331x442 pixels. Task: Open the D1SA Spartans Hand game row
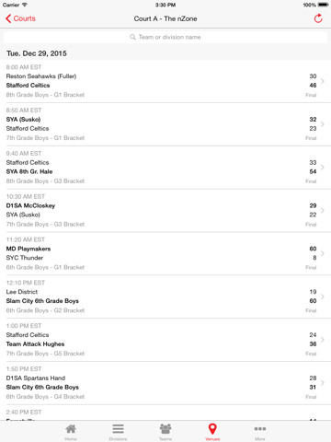click(165, 383)
